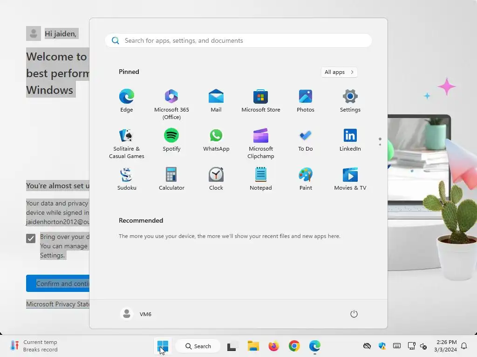Go to next page of pinned apps
Viewport: 477px width, 357px height.
click(380, 144)
